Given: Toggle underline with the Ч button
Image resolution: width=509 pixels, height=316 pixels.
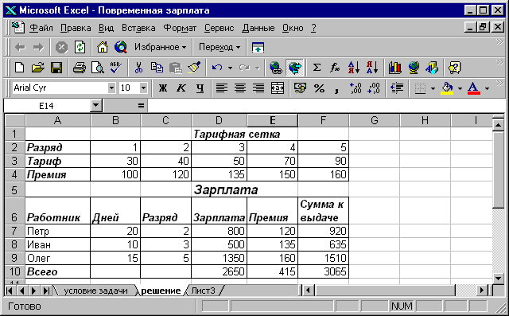Looking at the screenshot, I should [200, 88].
